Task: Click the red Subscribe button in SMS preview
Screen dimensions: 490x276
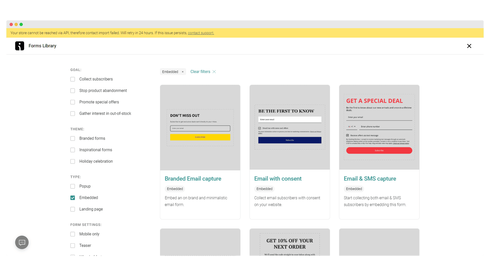Action: pyautogui.click(x=379, y=150)
